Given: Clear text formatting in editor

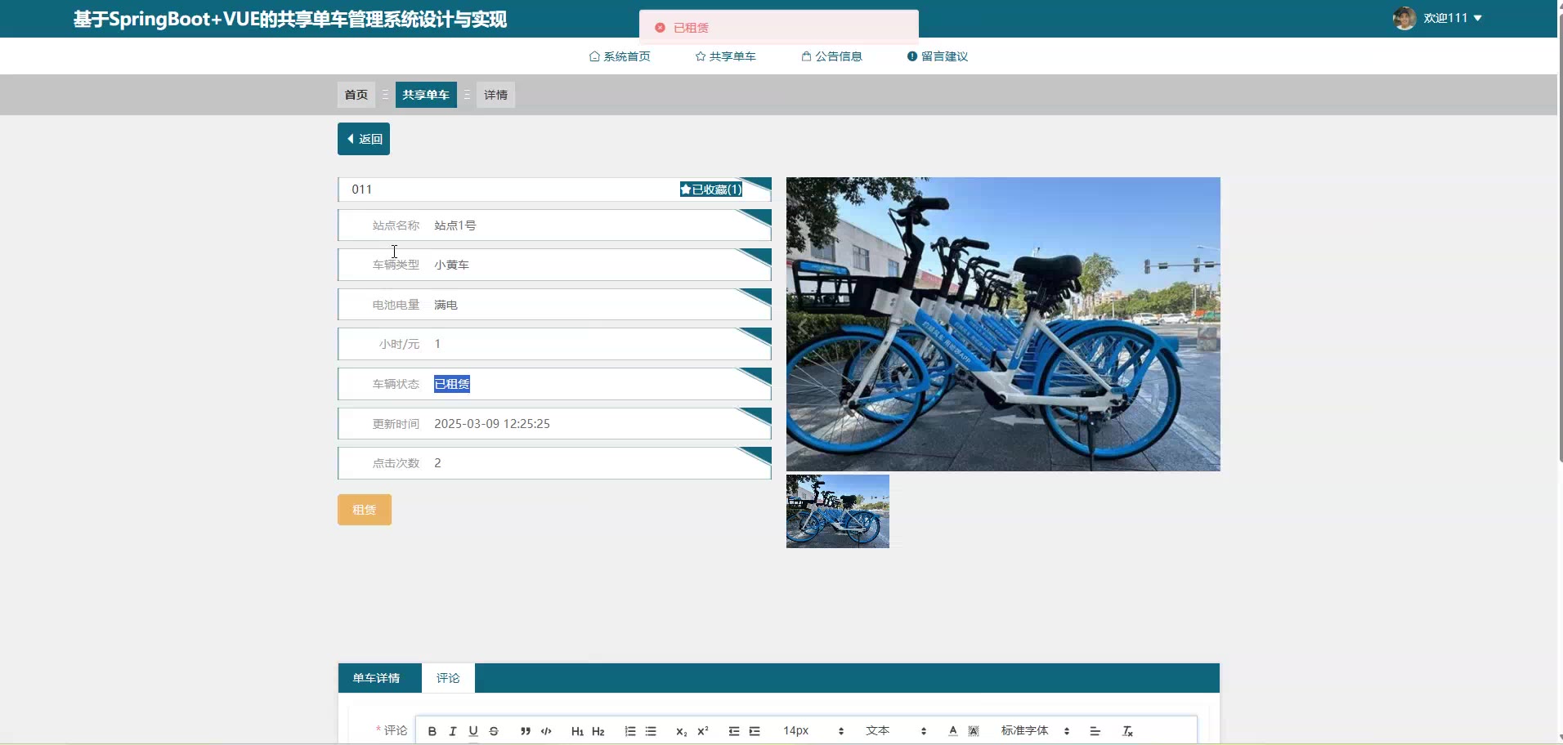Looking at the screenshot, I should (1127, 731).
